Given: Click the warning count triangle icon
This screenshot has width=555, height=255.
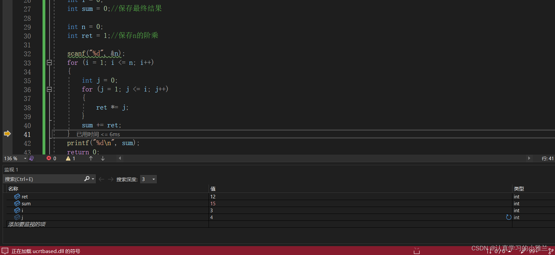Looking at the screenshot, I should [x=68, y=158].
